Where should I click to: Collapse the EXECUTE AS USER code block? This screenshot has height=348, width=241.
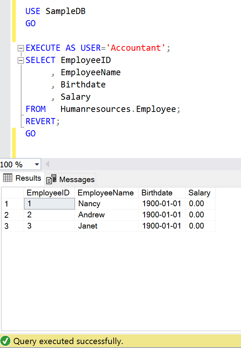pyautogui.click(x=20, y=48)
